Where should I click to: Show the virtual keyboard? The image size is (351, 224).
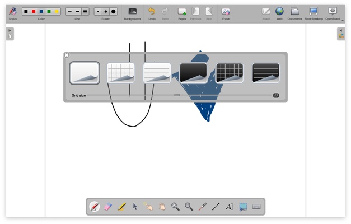pyautogui.click(x=256, y=207)
